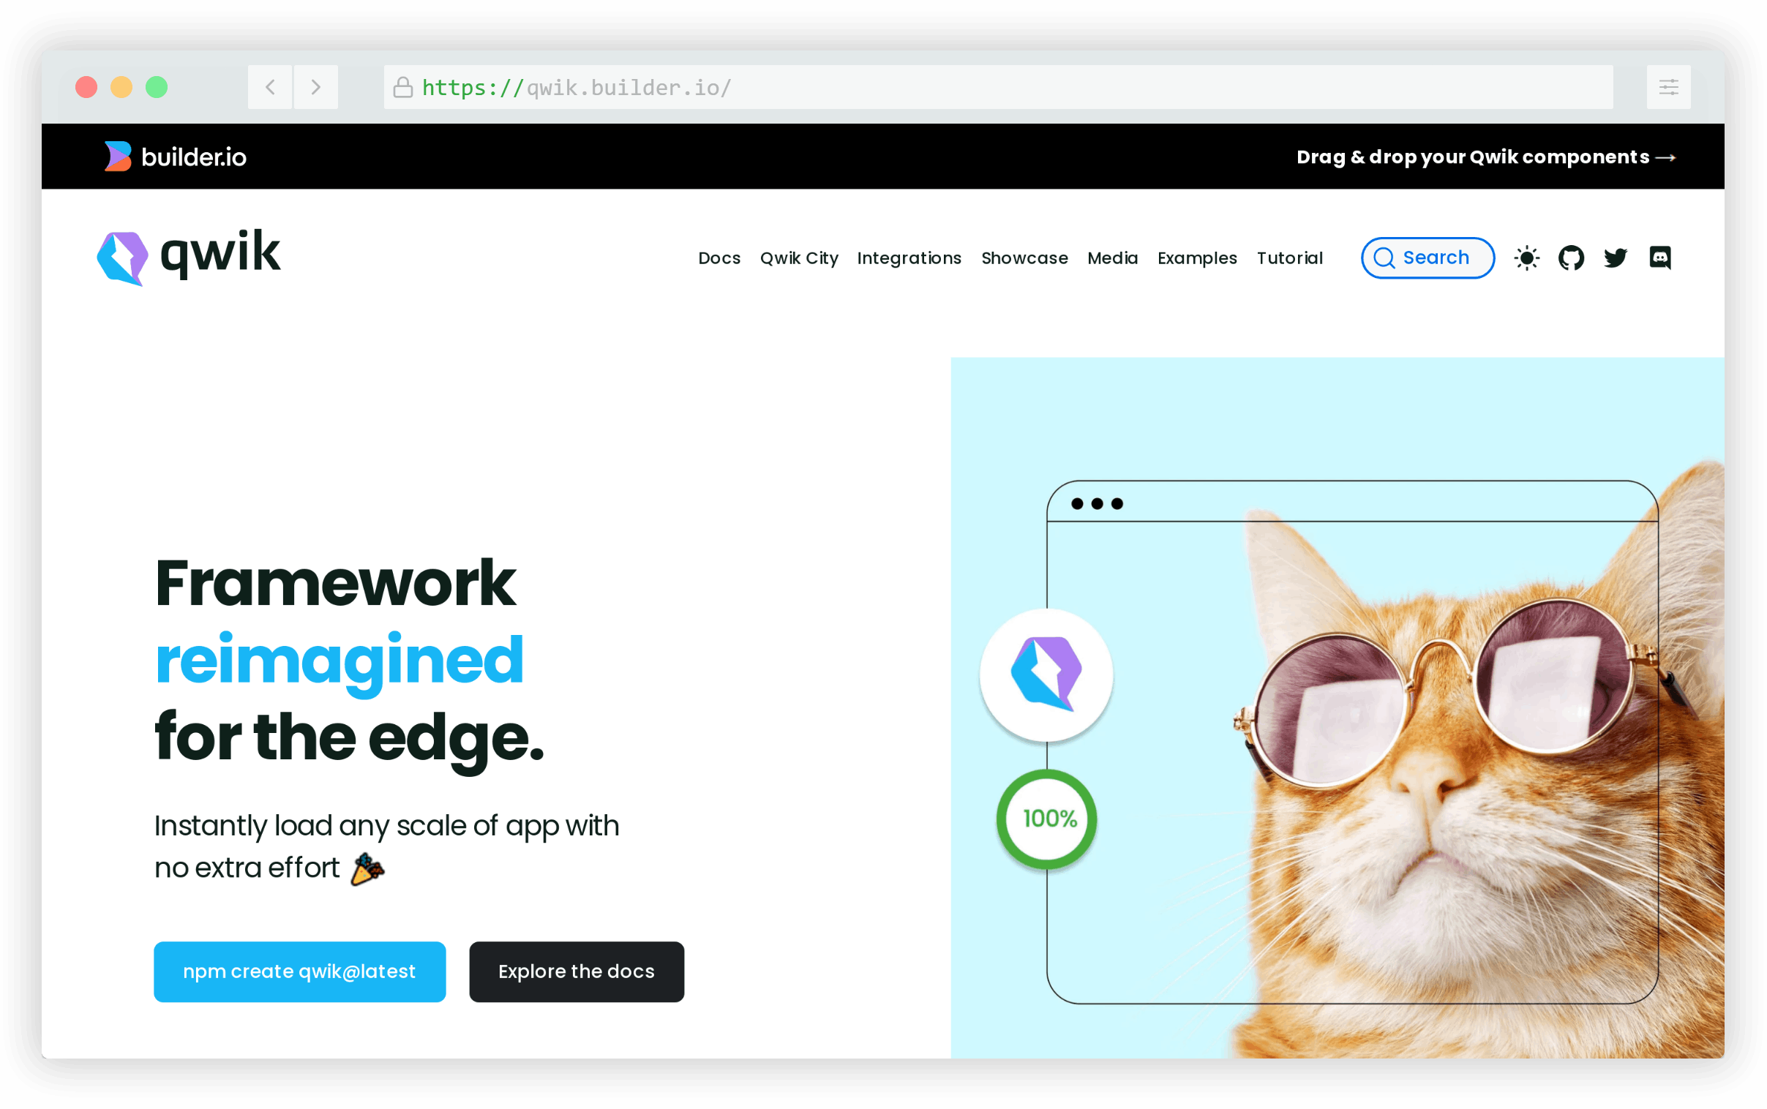This screenshot has width=1767, height=1109.
Task: Open the browser settings sliders icon
Action: 1668,87
